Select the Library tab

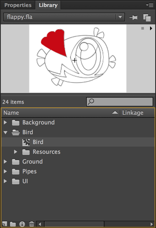click(48, 5)
